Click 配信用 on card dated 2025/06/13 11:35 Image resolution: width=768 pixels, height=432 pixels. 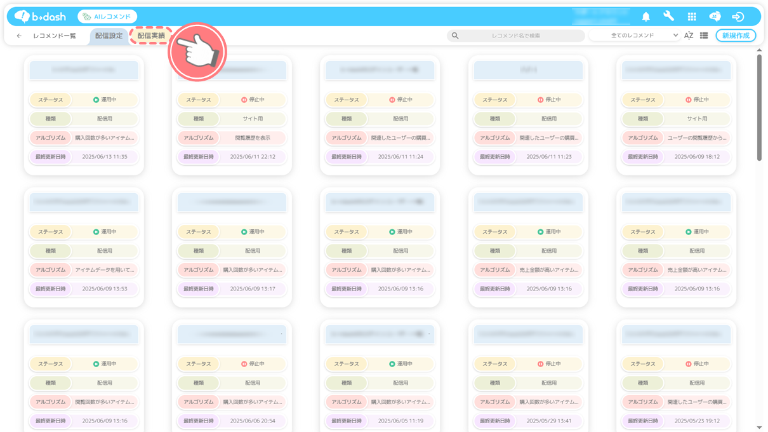(105, 119)
